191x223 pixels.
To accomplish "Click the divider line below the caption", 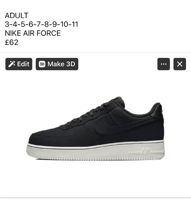I will [96, 52].
